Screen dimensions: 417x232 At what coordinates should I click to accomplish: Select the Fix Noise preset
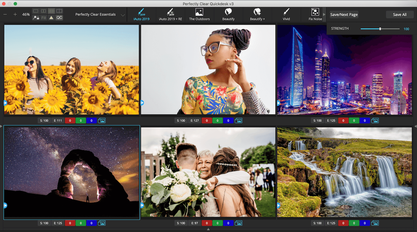pos(315,14)
